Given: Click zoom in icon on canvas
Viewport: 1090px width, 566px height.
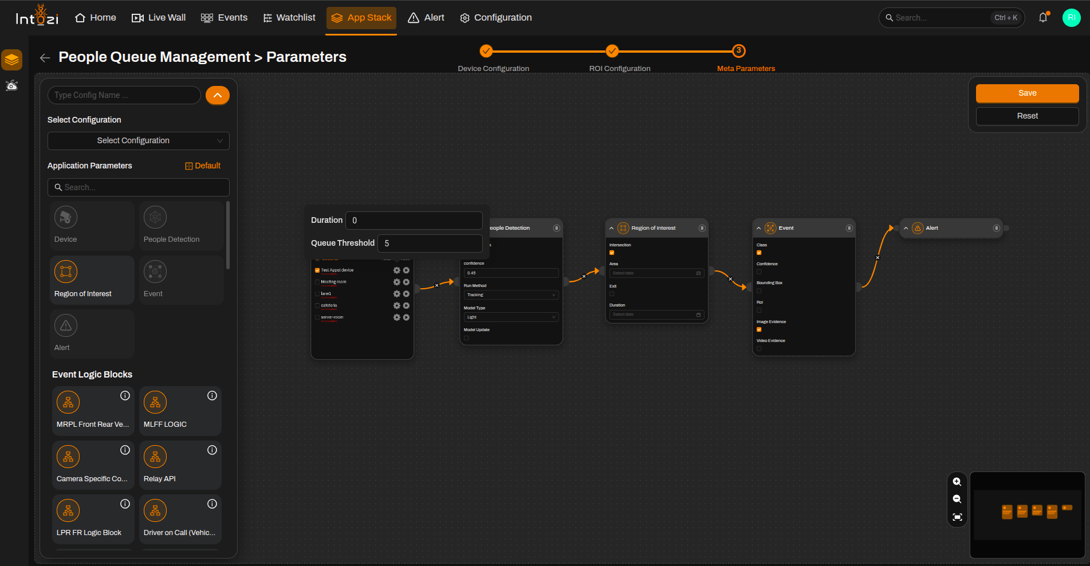Looking at the screenshot, I should click(957, 482).
